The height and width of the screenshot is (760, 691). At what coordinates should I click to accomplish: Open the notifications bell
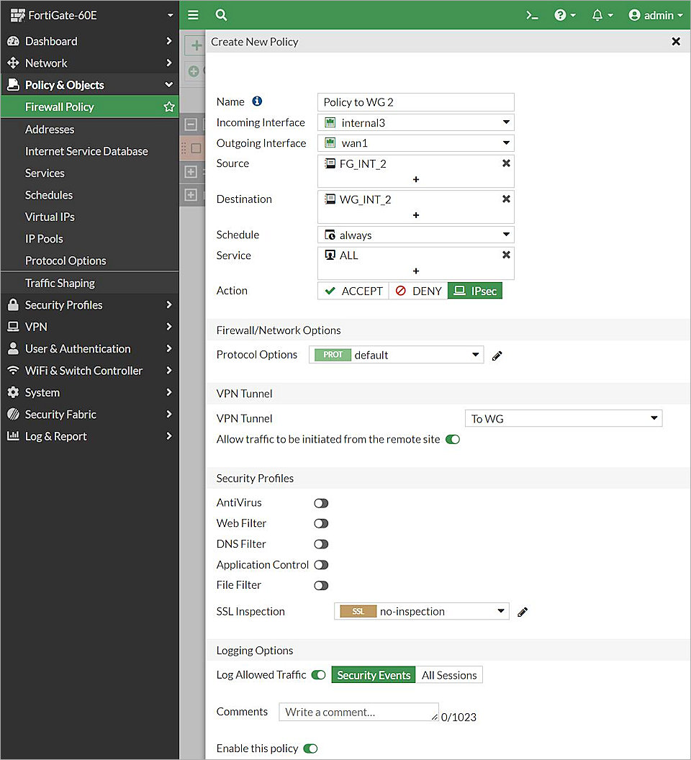coord(599,14)
